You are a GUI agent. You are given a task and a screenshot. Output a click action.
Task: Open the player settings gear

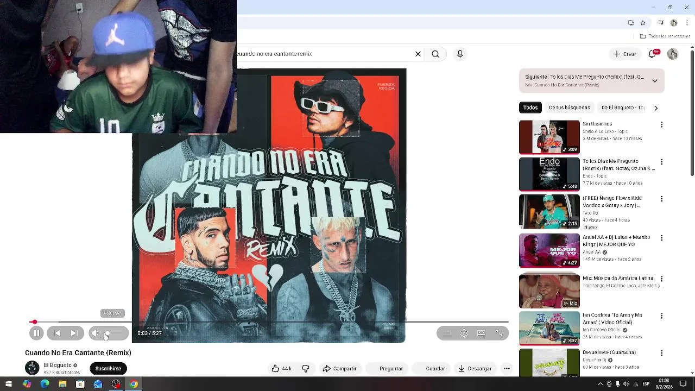(x=464, y=333)
